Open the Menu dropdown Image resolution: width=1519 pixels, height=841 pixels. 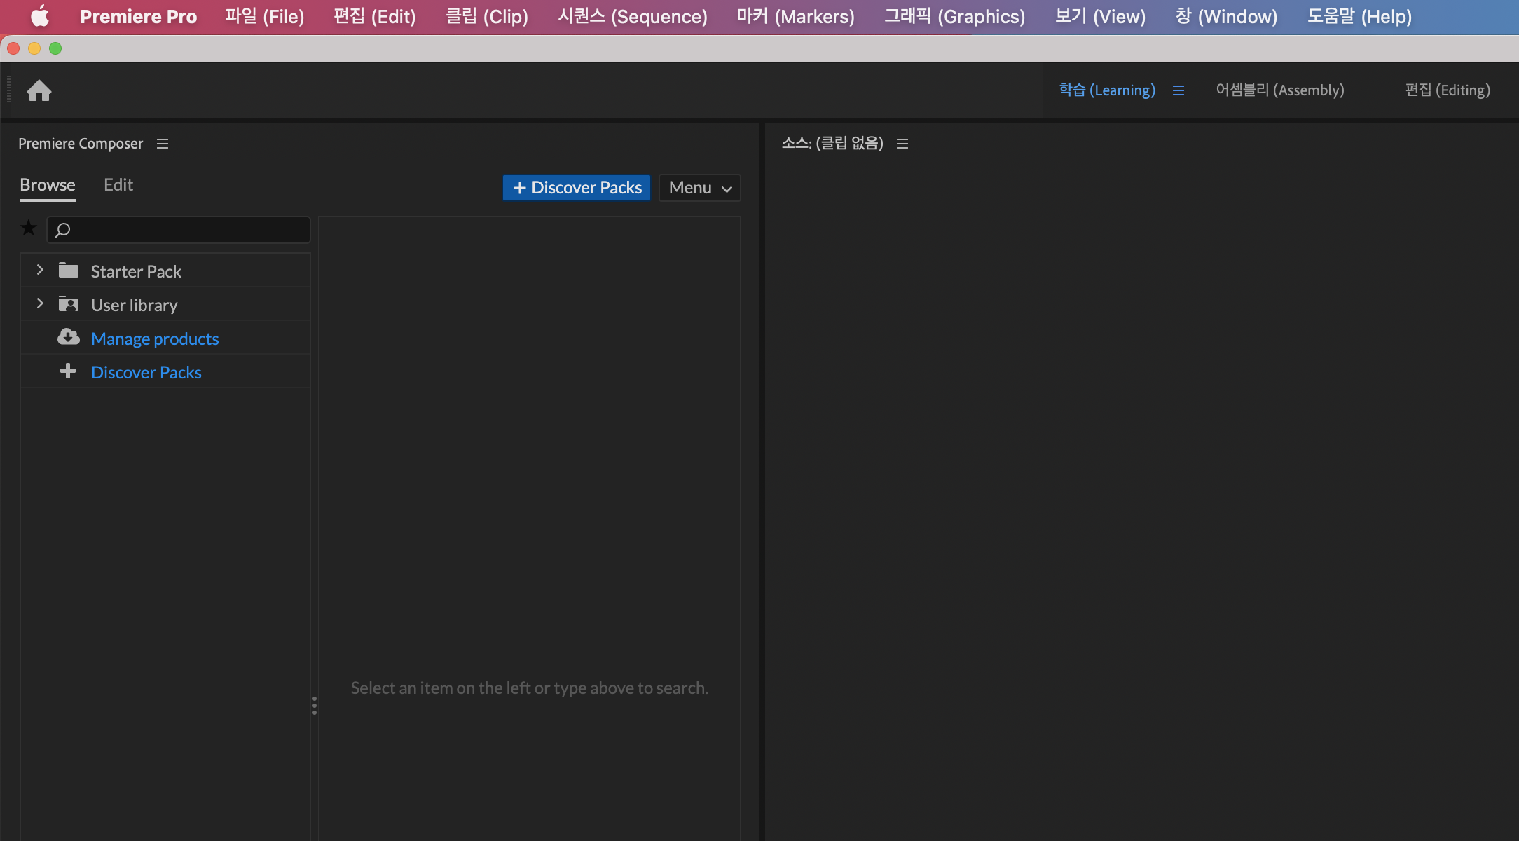(x=699, y=188)
